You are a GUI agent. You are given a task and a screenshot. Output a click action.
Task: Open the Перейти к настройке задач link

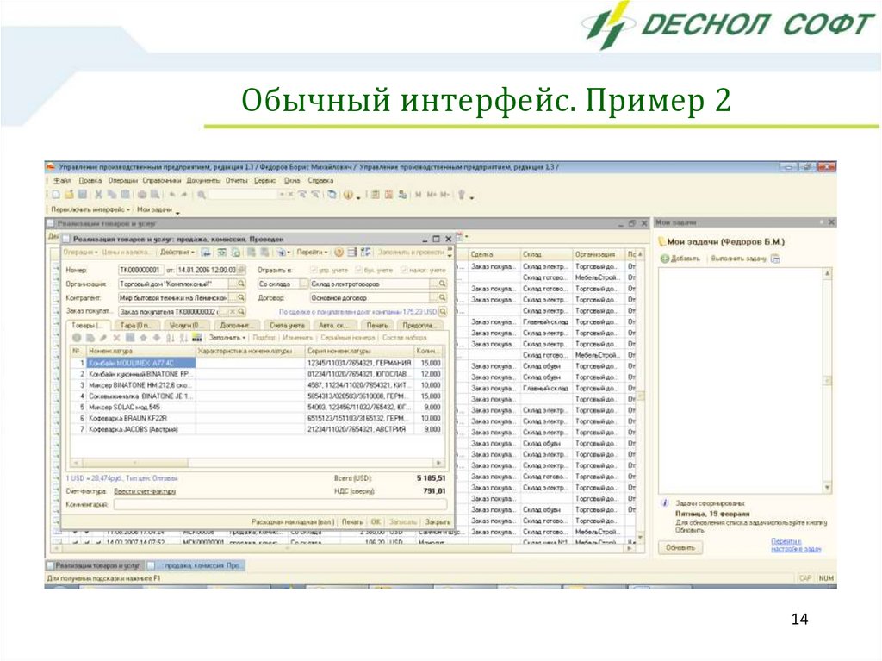(795, 545)
